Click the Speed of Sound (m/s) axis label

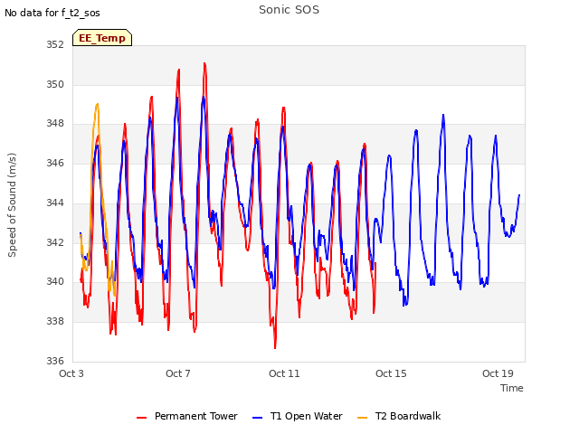[12, 205]
